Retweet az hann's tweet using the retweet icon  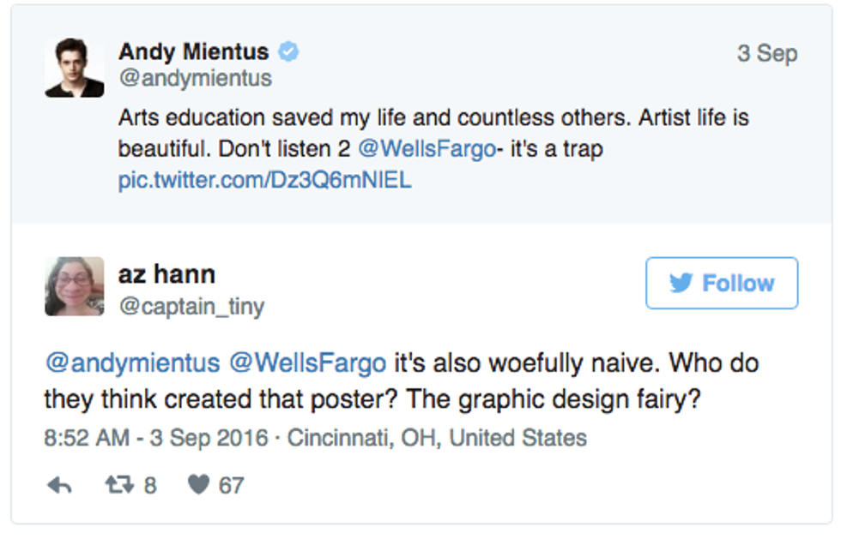(118, 486)
